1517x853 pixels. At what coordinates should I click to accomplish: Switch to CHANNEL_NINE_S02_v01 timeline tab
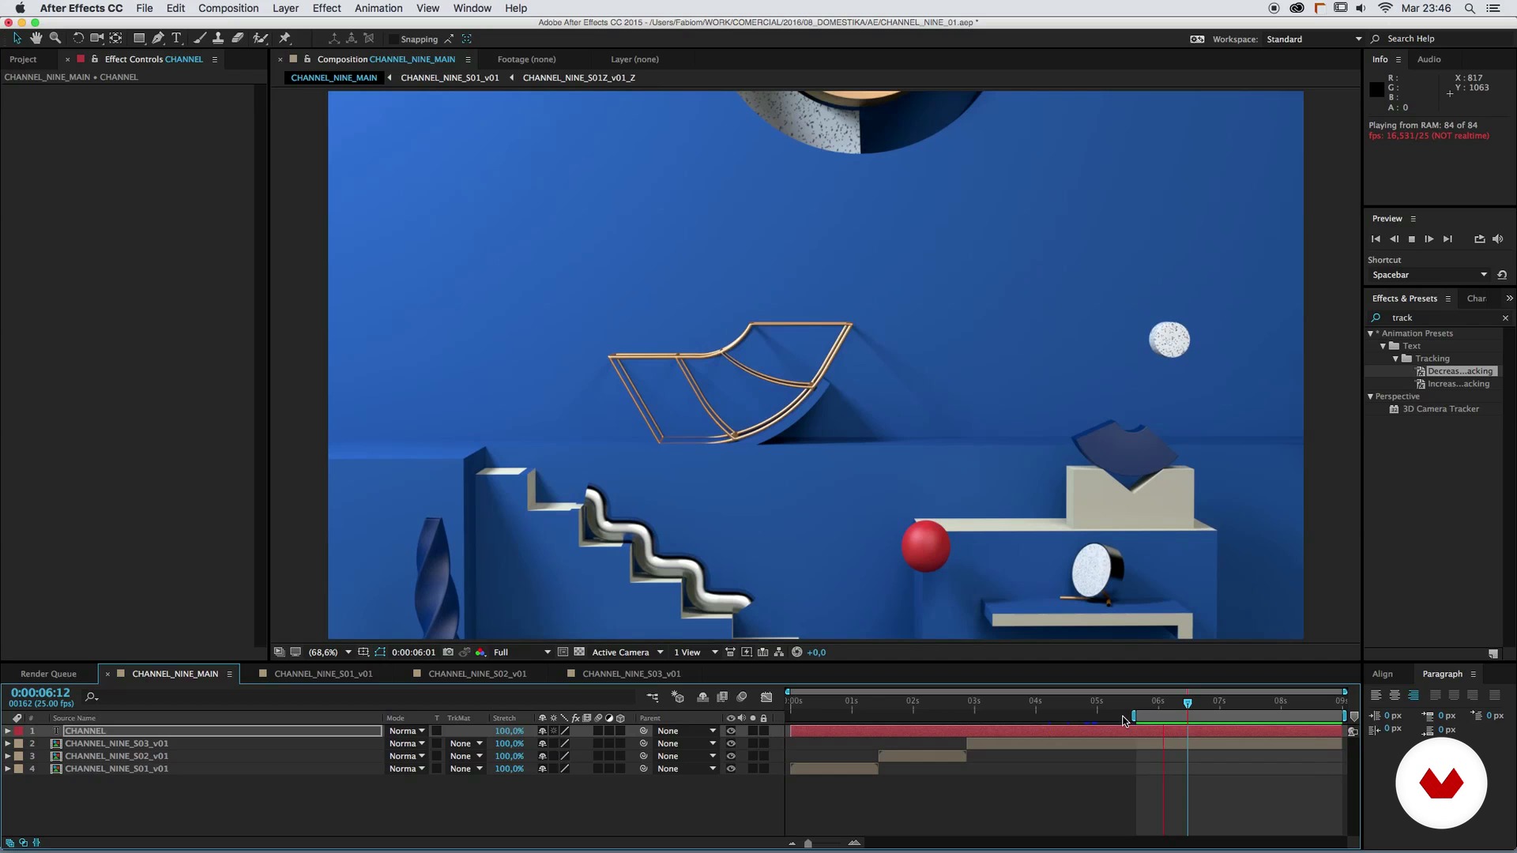point(477,674)
